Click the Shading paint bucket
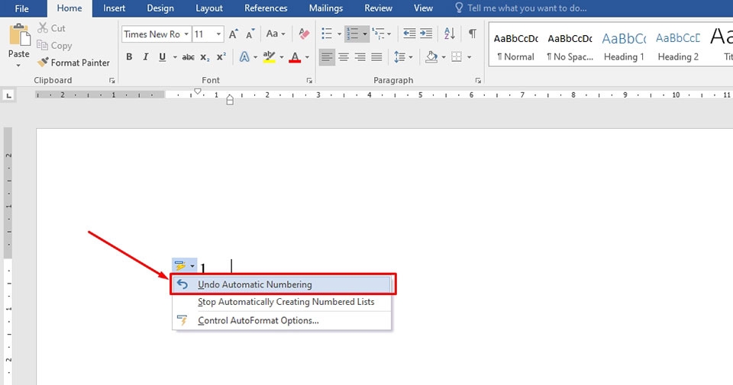This screenshot has height=385, width=733. [x=431, y=57]
